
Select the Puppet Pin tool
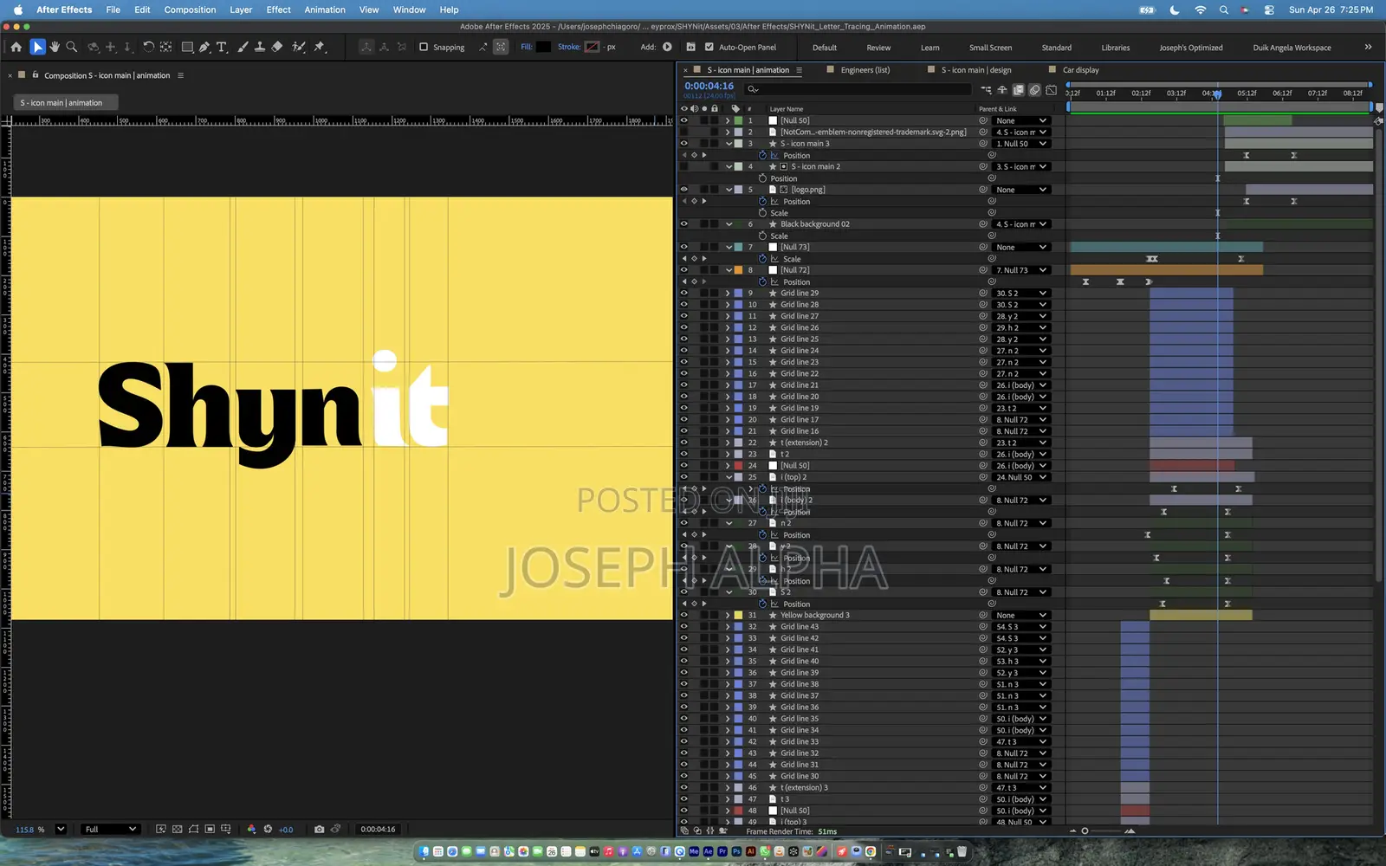[x=319, y=47]
